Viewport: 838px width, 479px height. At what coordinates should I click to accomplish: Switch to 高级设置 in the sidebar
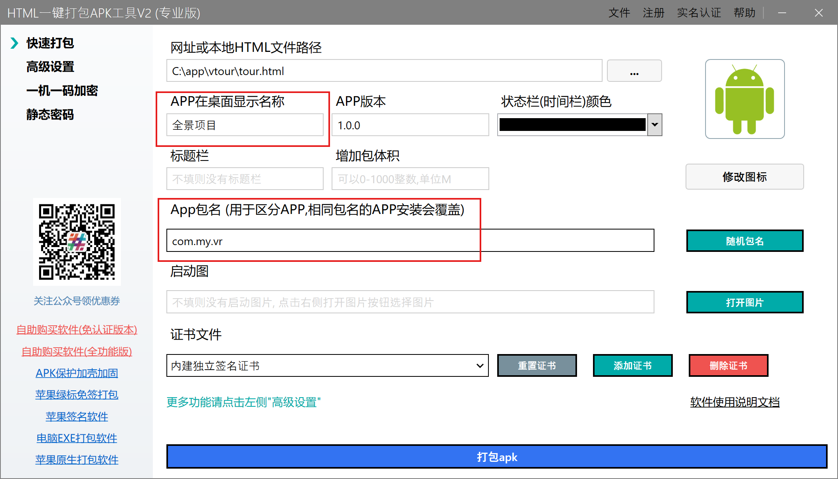coord(49,67)
